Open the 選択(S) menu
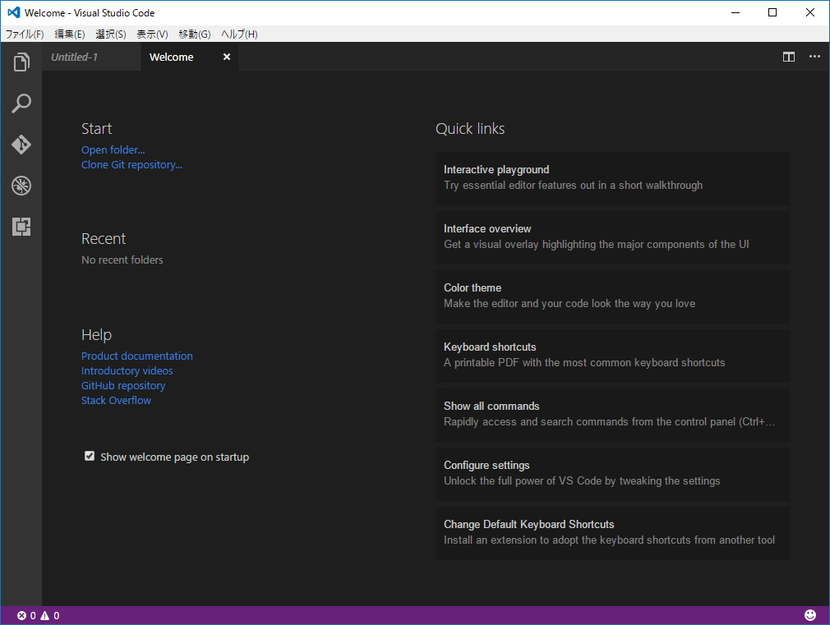The width and height of the screenshot is (830, 625). coord(111,34)
